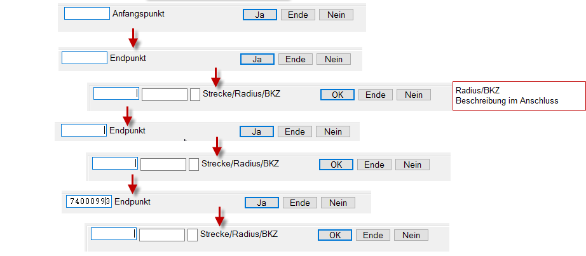586x256 pixels.
Task: Tick small box in bottommost Strecke/Radius/BKZ row
Action: pyautogui.click(x=193, y=235)
